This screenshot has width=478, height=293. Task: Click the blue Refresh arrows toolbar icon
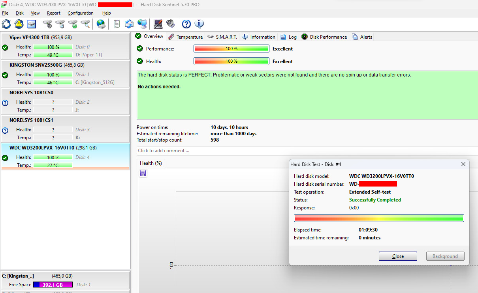6,24
